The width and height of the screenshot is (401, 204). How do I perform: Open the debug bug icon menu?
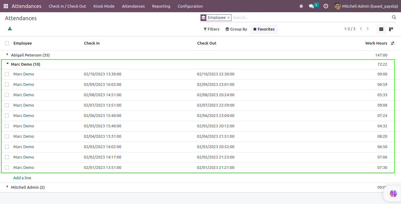(x=301, y=6)
